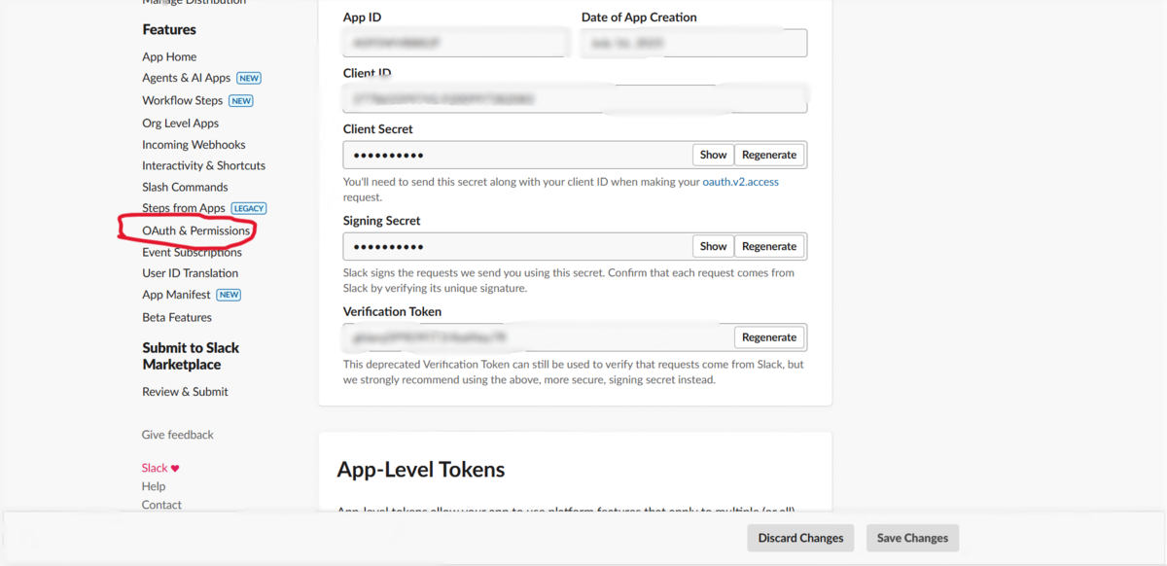Click the LEGACY badge beside Steps from Apps

click(x=249, y=208)
